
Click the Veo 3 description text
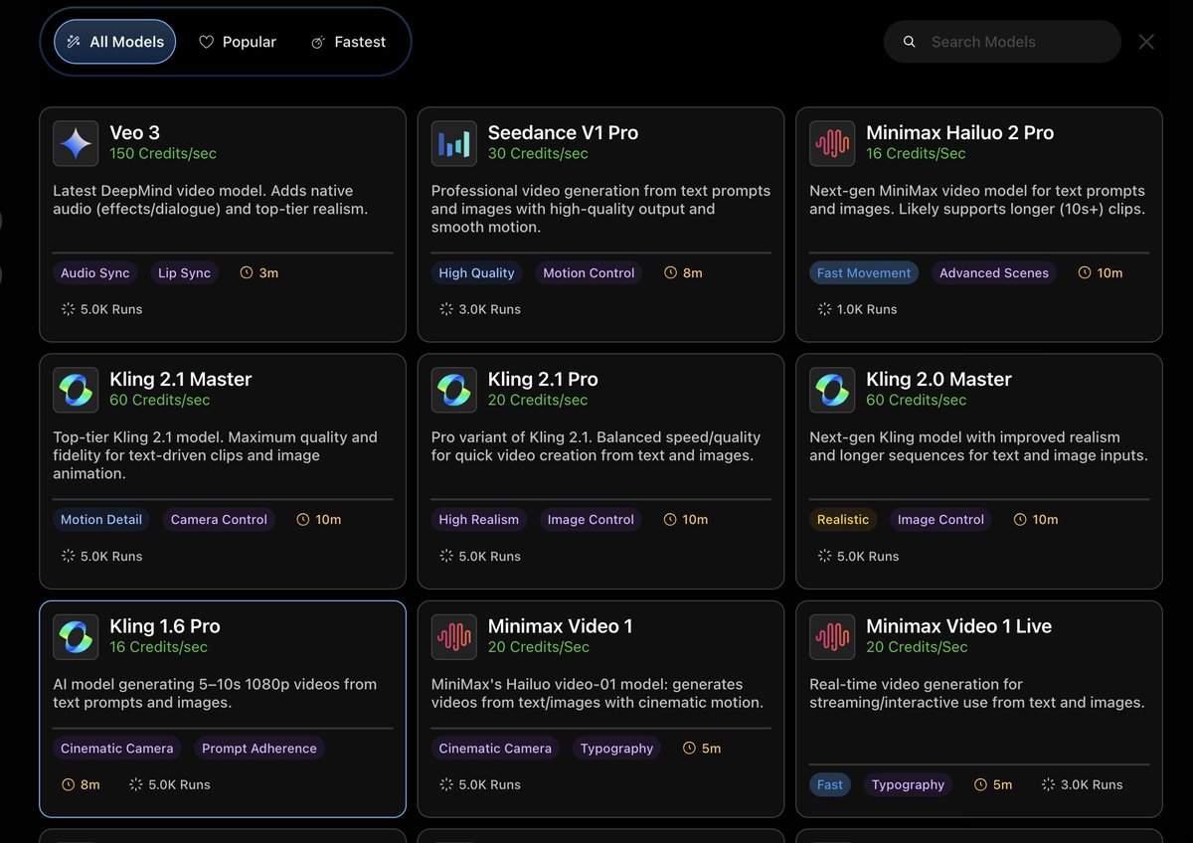210,200
